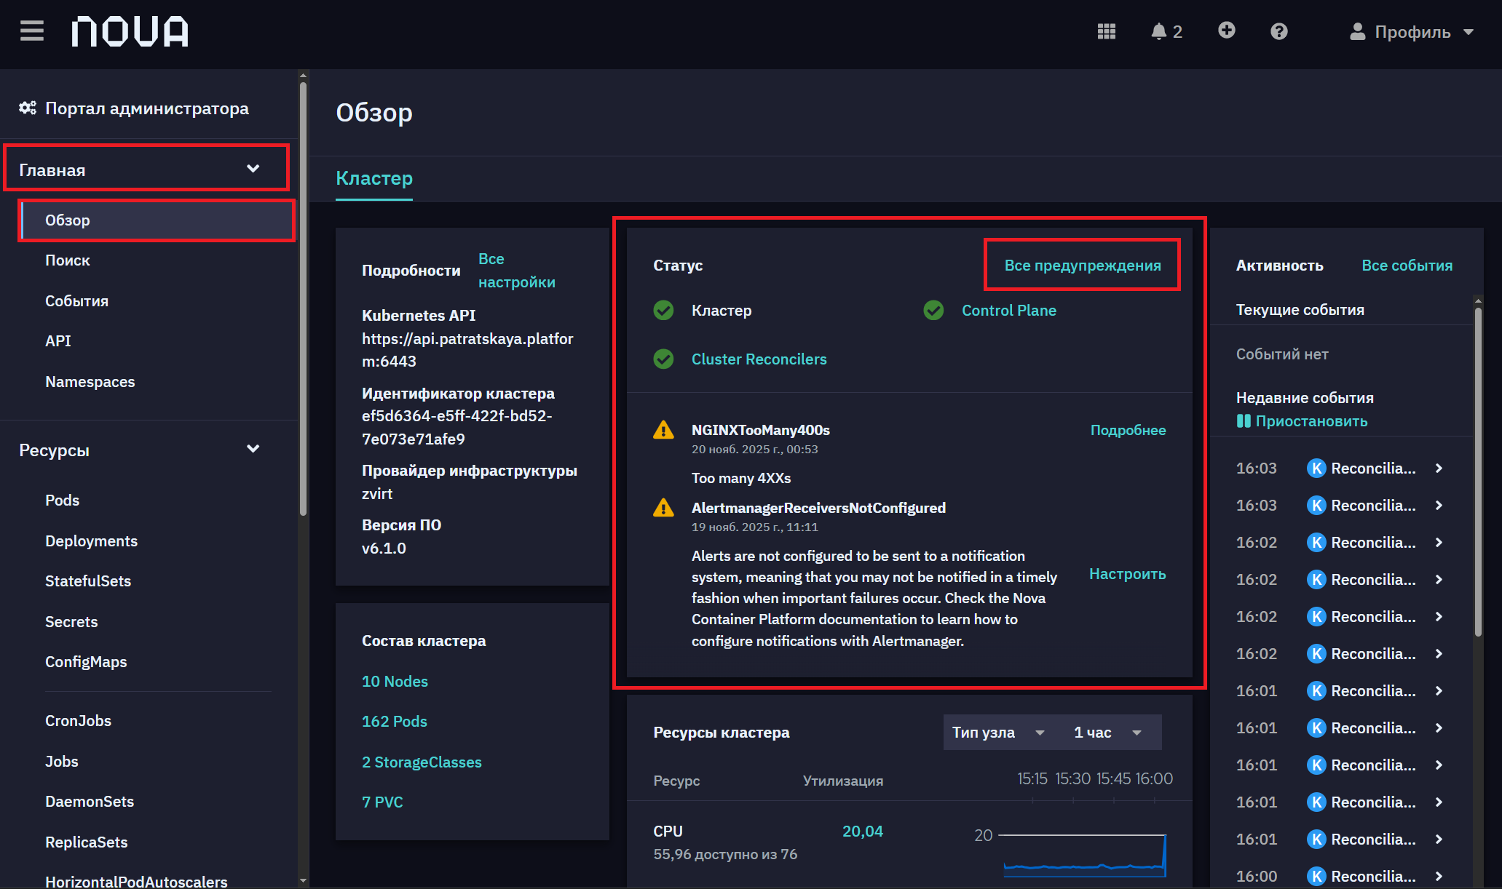Click Все предупреждения link
Screen dimensions: 1502x889
(1083, 266)
